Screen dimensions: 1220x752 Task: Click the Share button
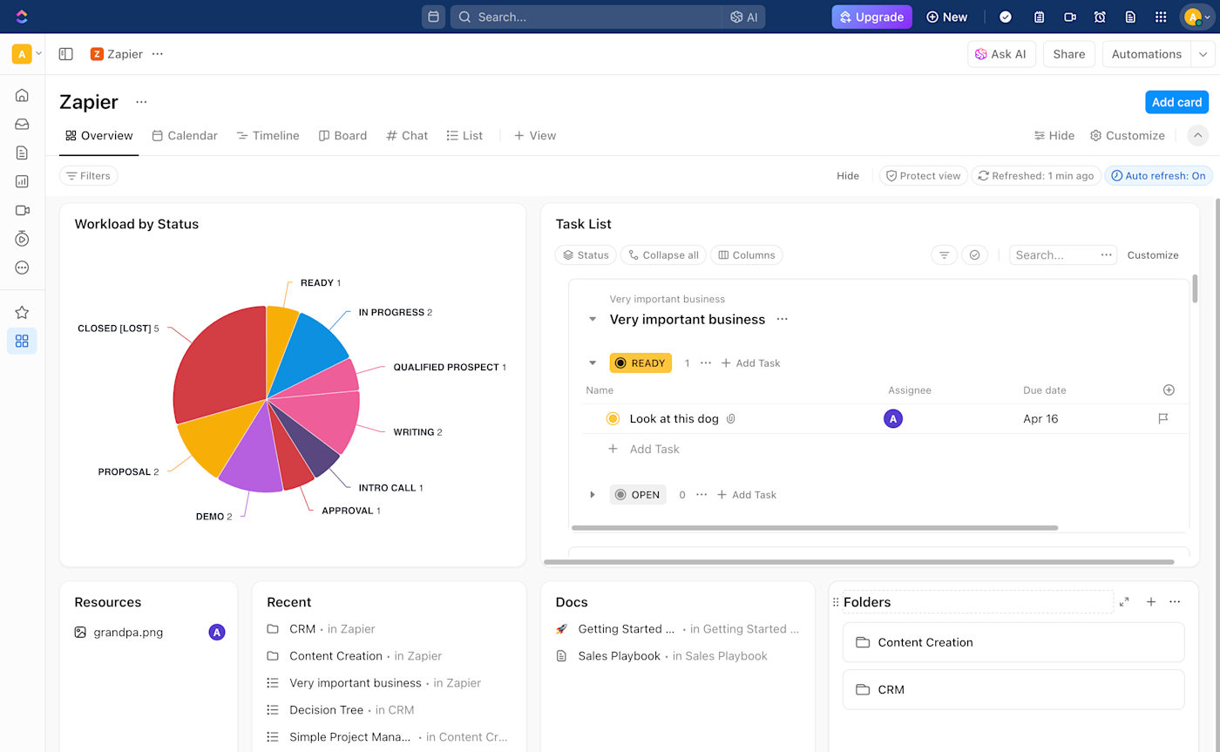point(1068,54)
